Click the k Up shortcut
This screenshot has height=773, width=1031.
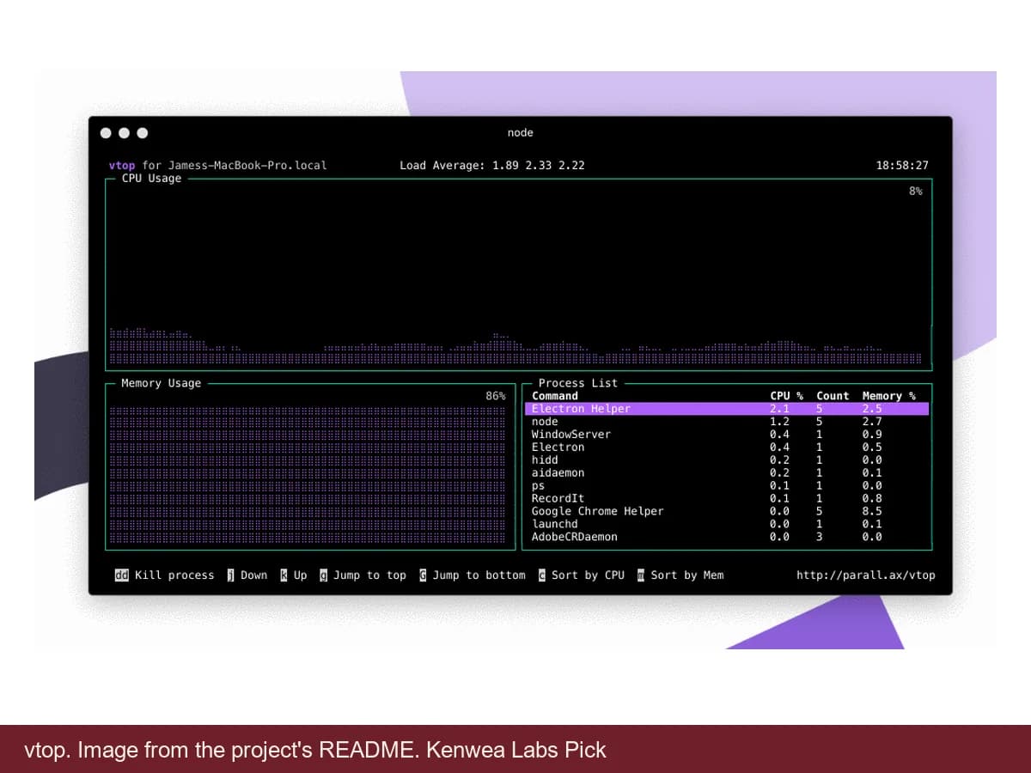[294, 575]
